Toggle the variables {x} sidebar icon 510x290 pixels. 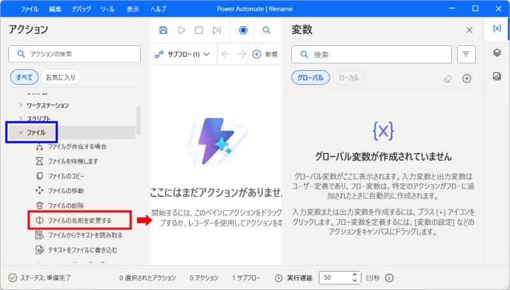(497, 28)
